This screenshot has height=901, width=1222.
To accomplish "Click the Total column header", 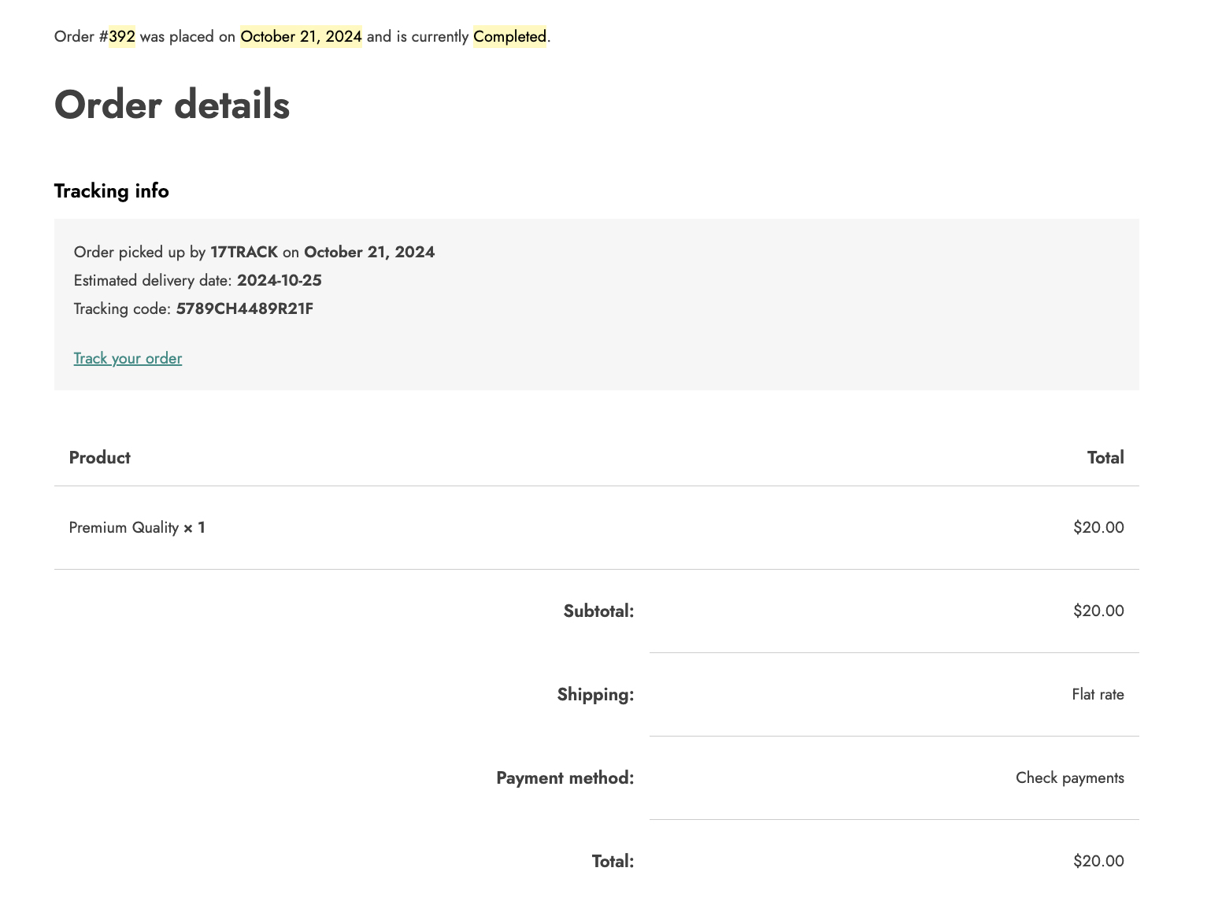I will point(1105,458).
